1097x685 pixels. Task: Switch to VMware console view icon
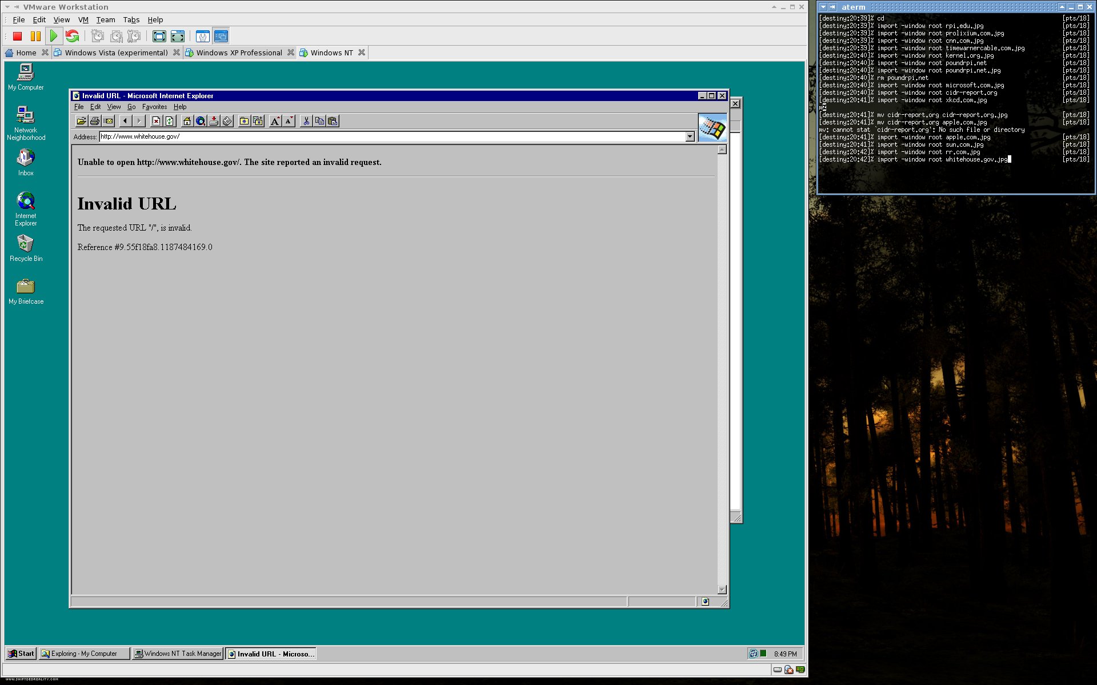pos(221,37)
